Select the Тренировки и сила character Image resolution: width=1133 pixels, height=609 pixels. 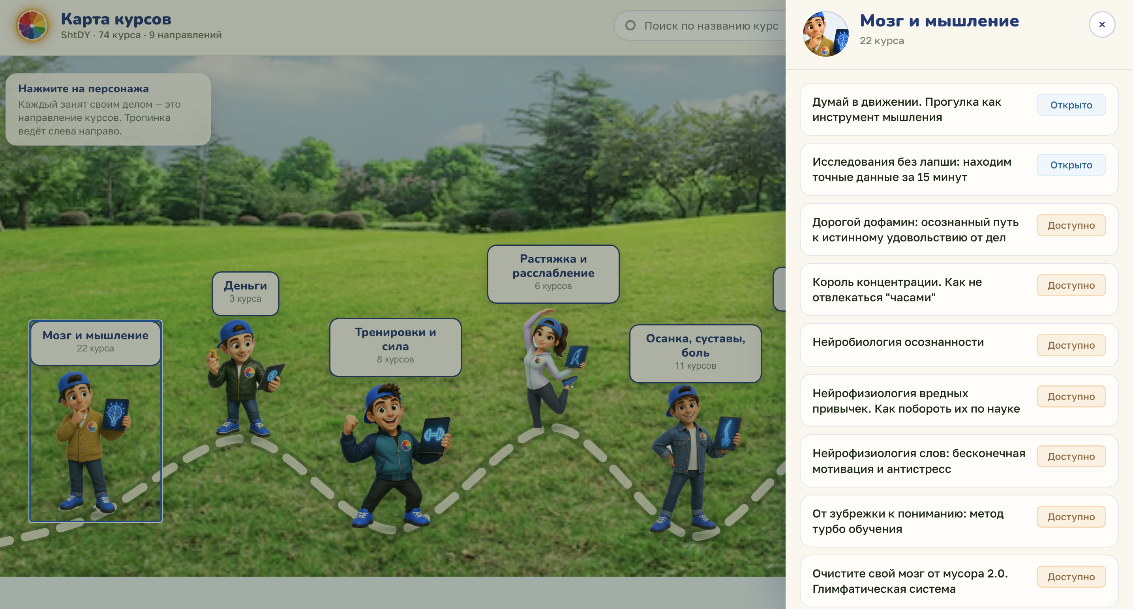click(396, 455)
